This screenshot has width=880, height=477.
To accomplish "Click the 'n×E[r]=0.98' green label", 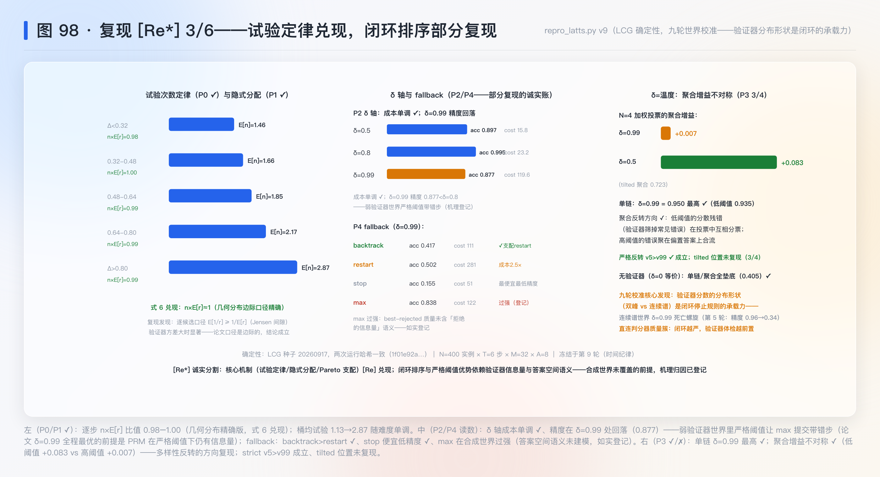I will point(123,137).
